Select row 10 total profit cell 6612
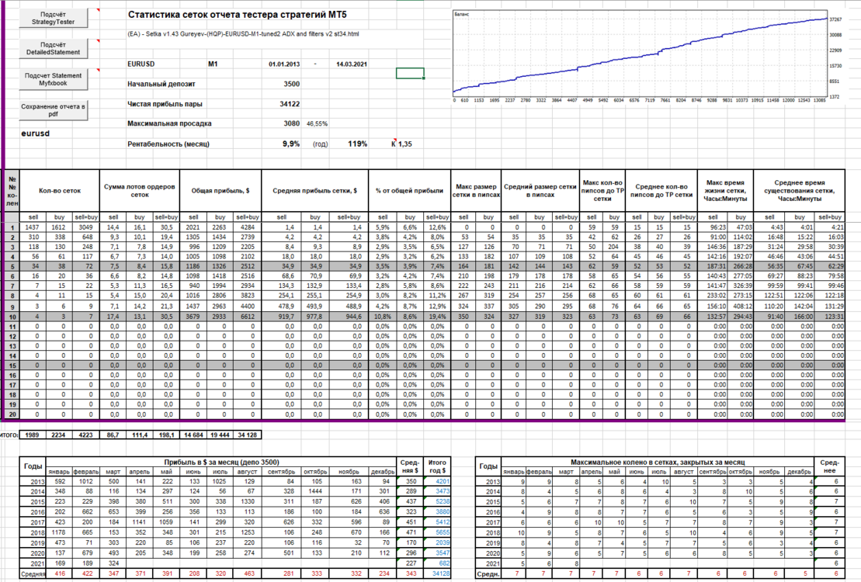Screen dimensions: 861x582 248,317
